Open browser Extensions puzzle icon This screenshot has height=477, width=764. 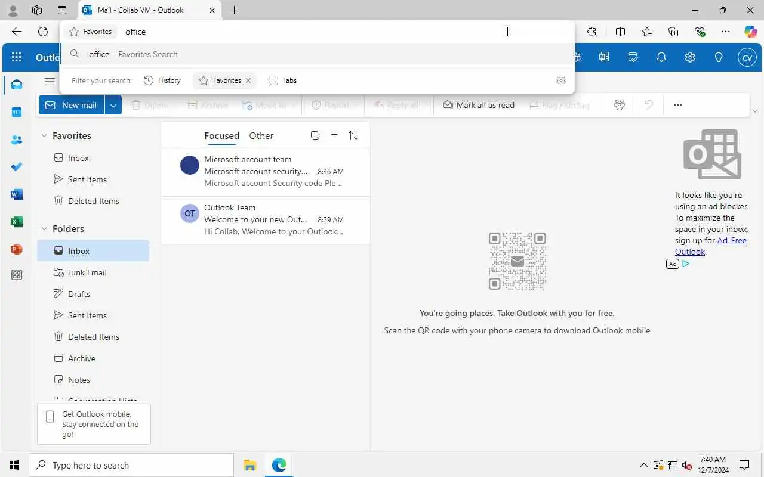592,32
